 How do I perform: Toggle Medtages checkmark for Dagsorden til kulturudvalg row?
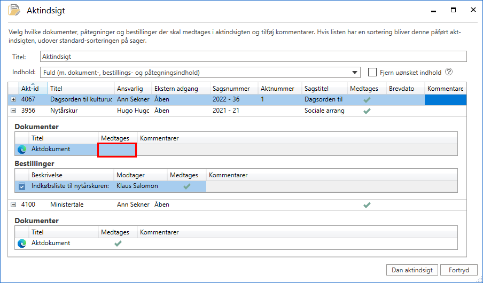click(367, 100)
